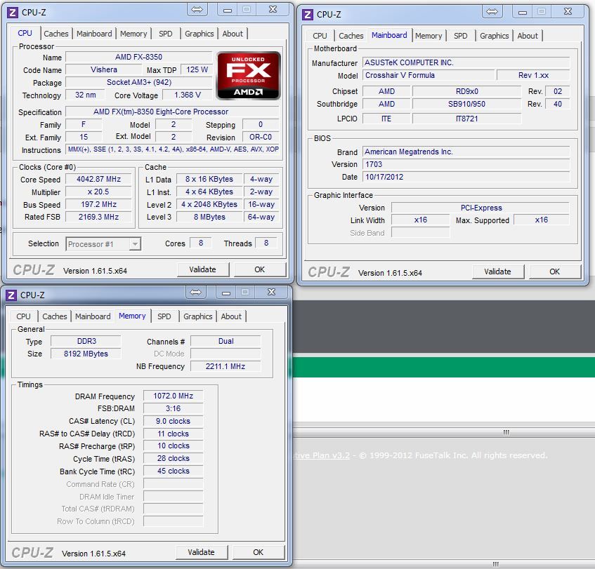Click OK in the Memory tab window
The image size is (595, 569).
click(x=259, y=552)
